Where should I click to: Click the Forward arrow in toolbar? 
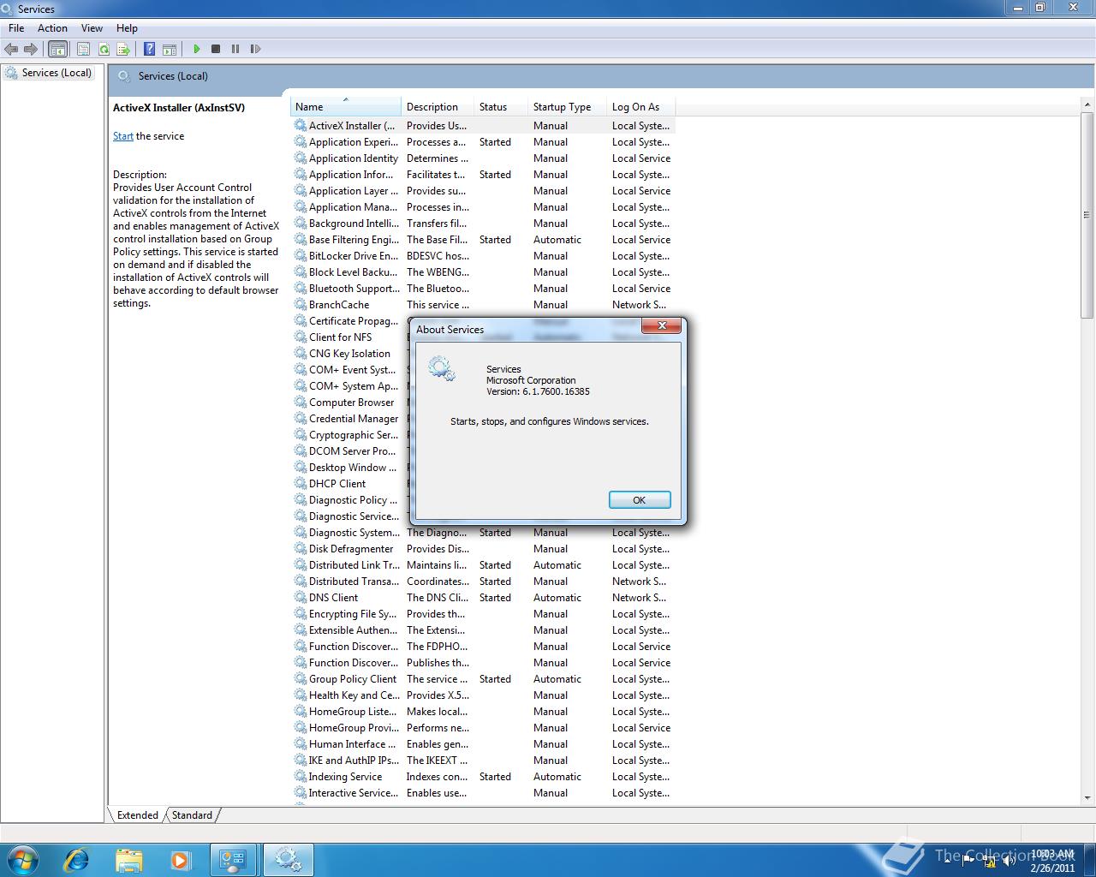click(31, 49)
